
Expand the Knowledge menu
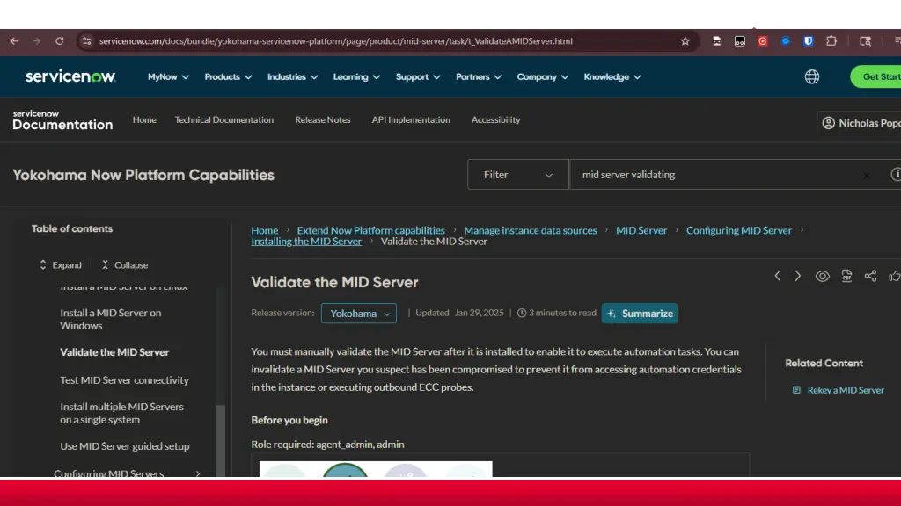612,77
